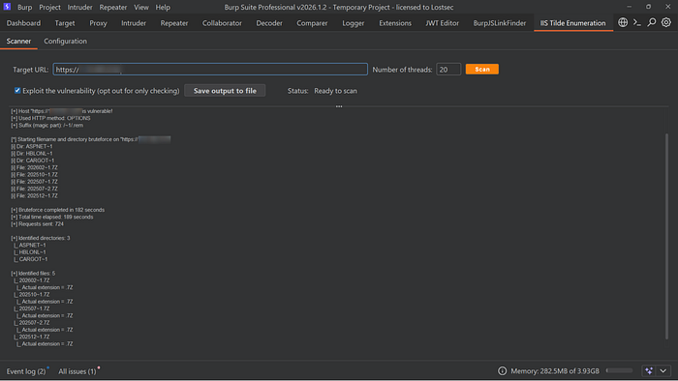678x381 pixels.
Task: Switch to the Comparer tab
Action: click(312, 23)
